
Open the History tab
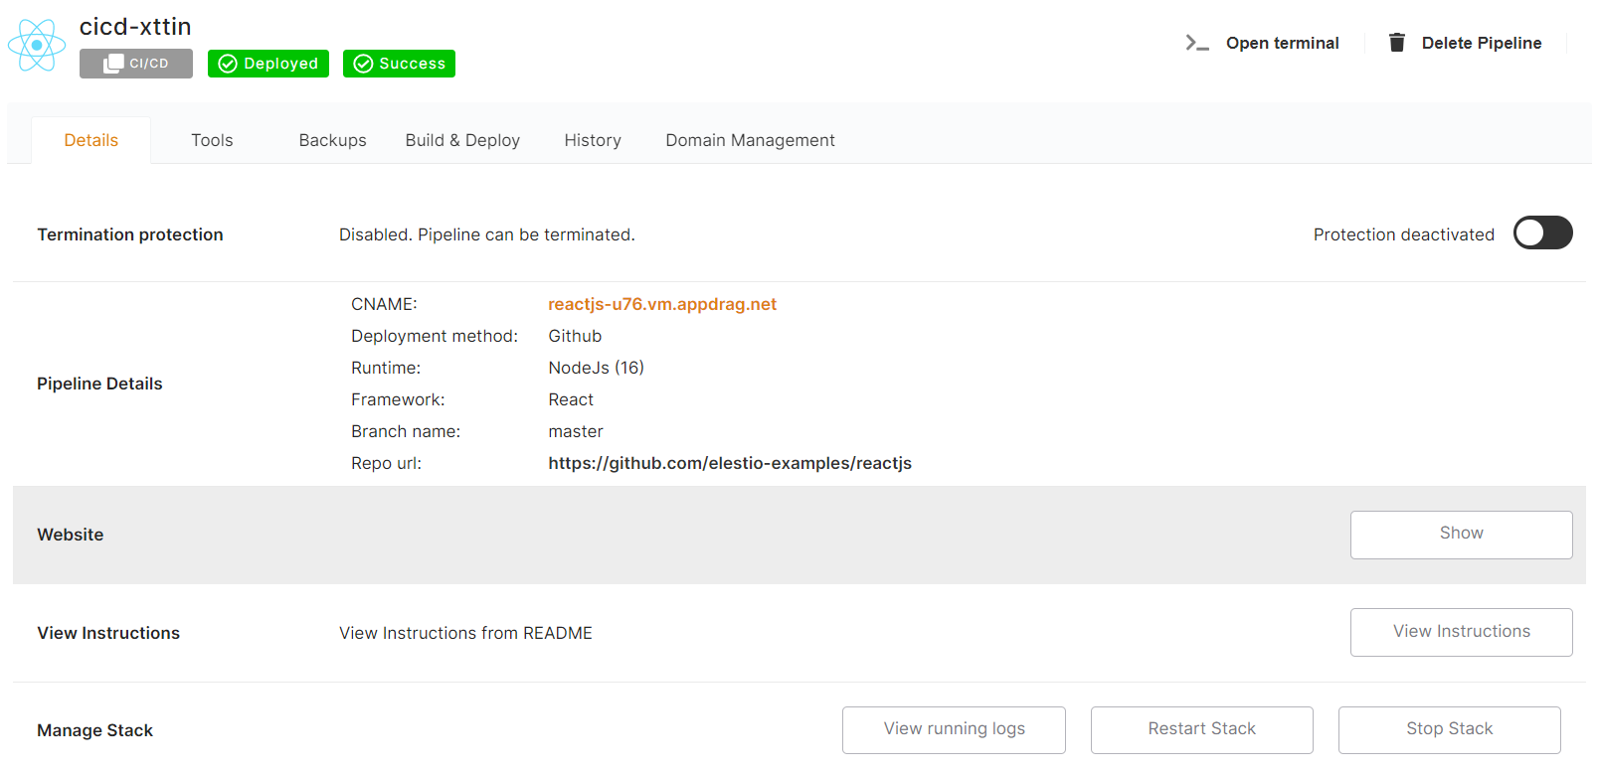pyautogui.click(x=593, y=140)
